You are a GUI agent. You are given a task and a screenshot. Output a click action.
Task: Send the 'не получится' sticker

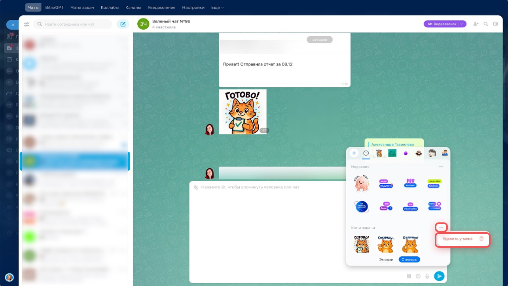click(x=410, y=207)
